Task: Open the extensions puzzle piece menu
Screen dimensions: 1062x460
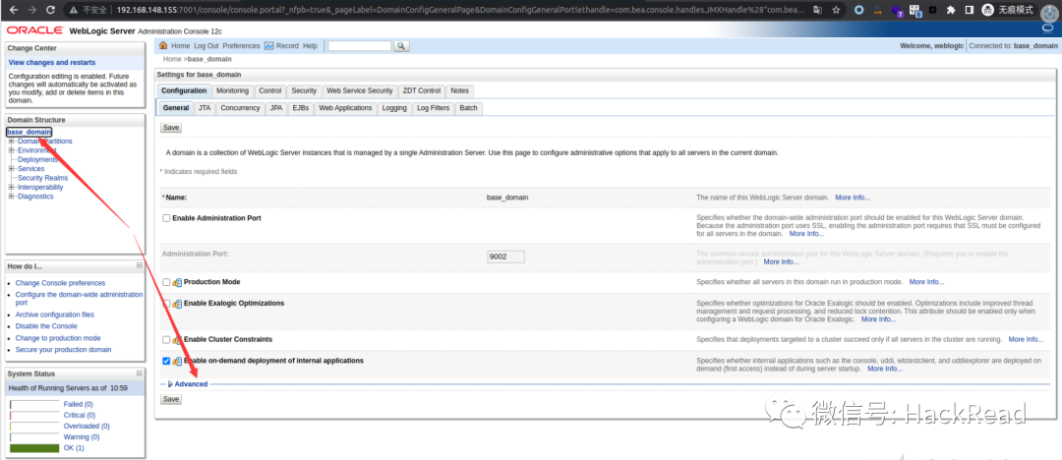Action: tap(951, 10)
